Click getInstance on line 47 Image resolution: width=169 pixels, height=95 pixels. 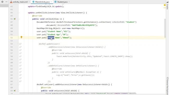click(90, 22)
